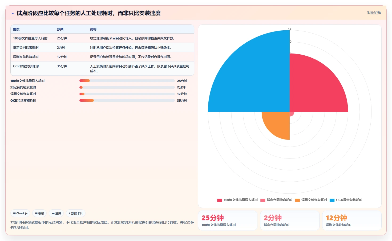Screen dimensions: 392x241
Task: Open the 25分钟 data card
Action: [228, 220]
